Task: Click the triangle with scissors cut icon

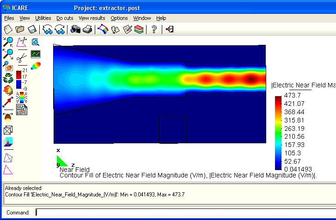Action: [x=22, y=42]
